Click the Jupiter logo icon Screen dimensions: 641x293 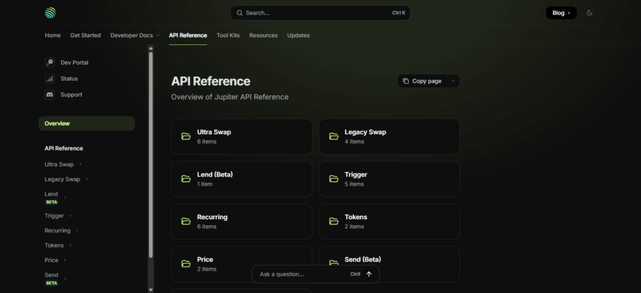click(x=50, y=13)
